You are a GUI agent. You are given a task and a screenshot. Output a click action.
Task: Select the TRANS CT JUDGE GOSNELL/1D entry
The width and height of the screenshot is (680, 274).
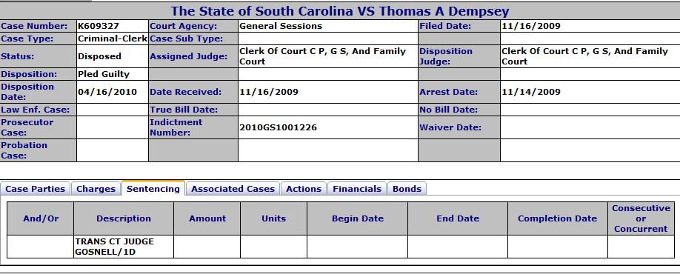(115, 247)
